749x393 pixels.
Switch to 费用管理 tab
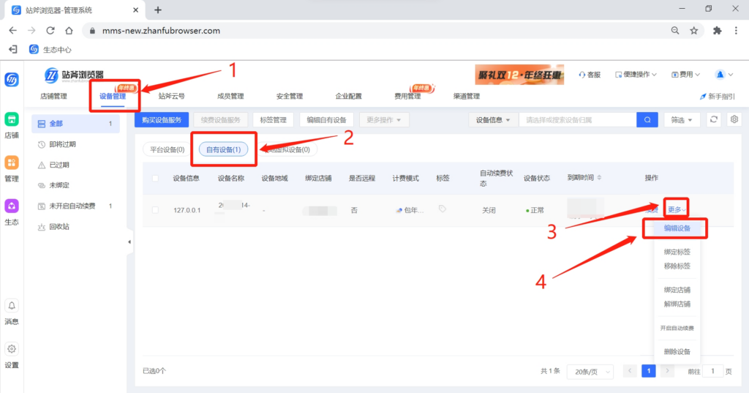pyautogui.click(x=407, y=96)
